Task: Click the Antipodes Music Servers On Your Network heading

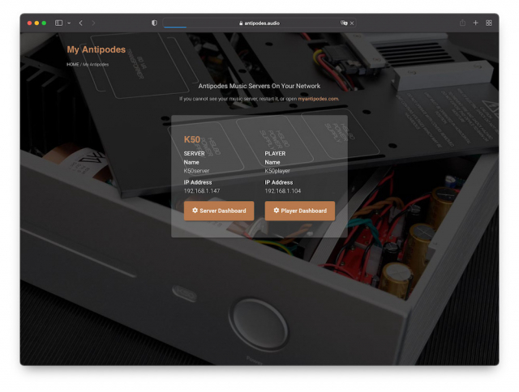Action: (x=259, y=86)
